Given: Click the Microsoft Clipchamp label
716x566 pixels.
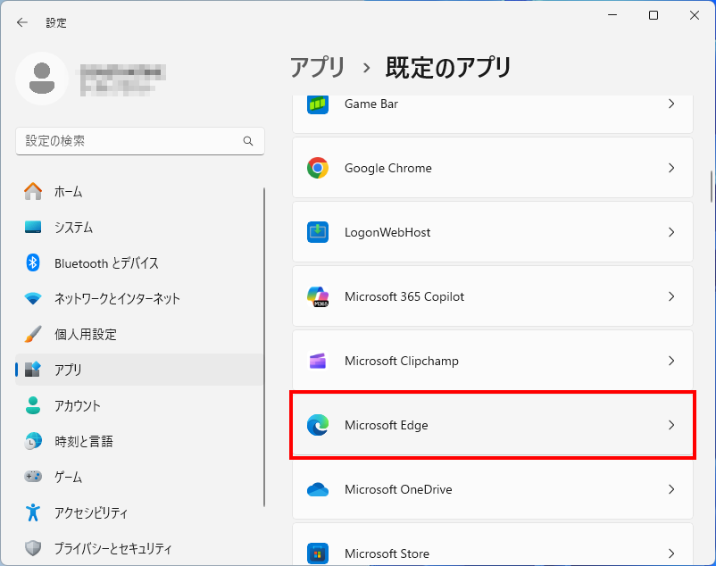Looking at the screenshot, I should (402, 361).
